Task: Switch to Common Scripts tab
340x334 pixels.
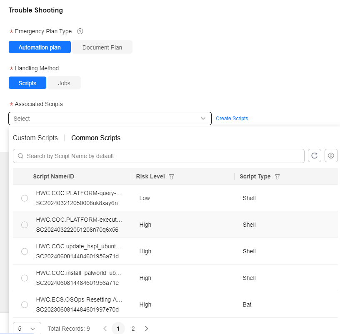Action: (x=96, y=138)
